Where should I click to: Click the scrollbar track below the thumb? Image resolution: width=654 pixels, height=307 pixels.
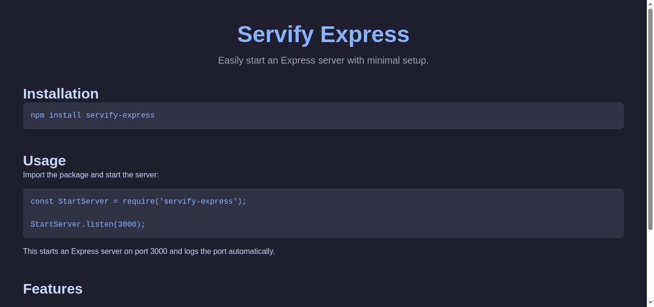[x=650, y=264]
